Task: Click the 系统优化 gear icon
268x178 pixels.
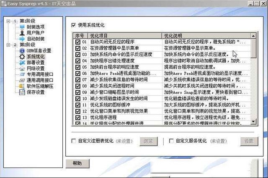Action: 22,57
